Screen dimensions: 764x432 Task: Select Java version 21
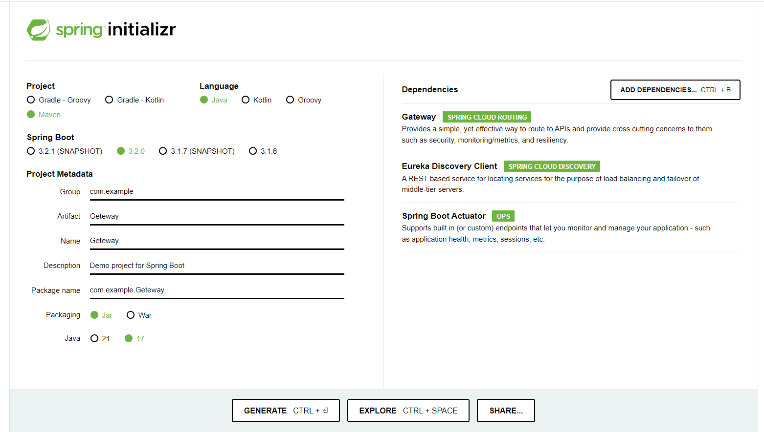(94, 339)
